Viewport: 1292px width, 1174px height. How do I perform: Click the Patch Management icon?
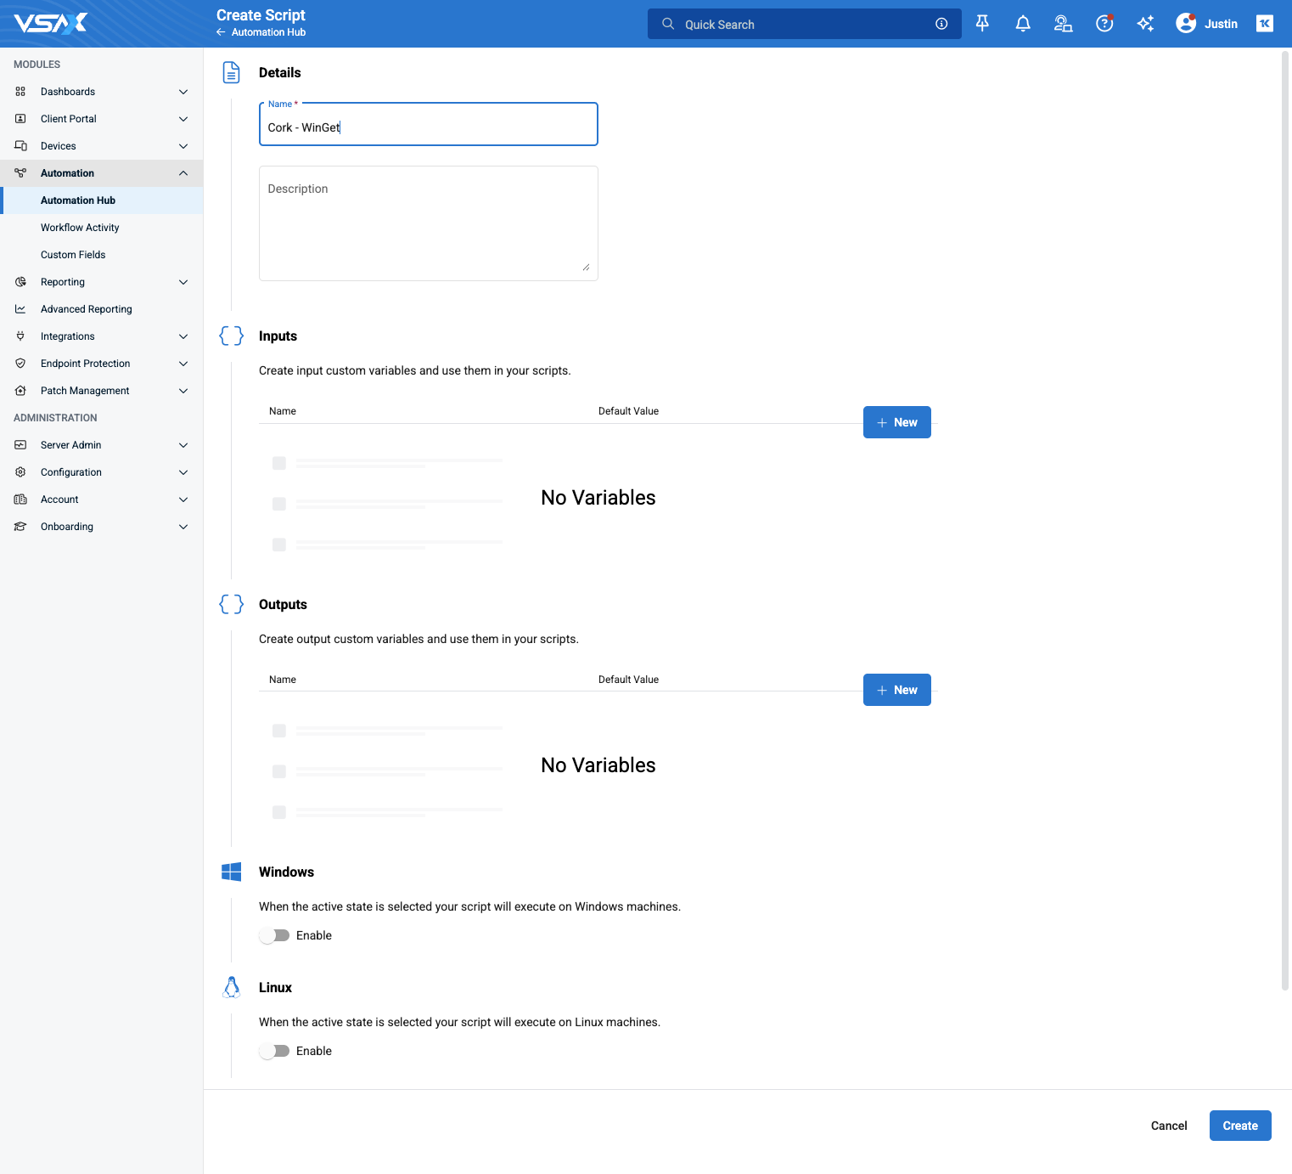[20, 391]
